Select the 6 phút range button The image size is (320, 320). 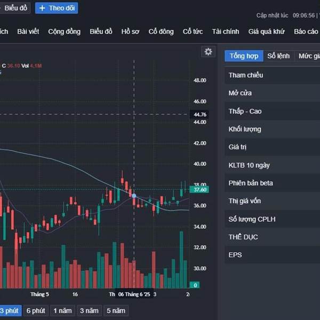click(x=36, y=310)
